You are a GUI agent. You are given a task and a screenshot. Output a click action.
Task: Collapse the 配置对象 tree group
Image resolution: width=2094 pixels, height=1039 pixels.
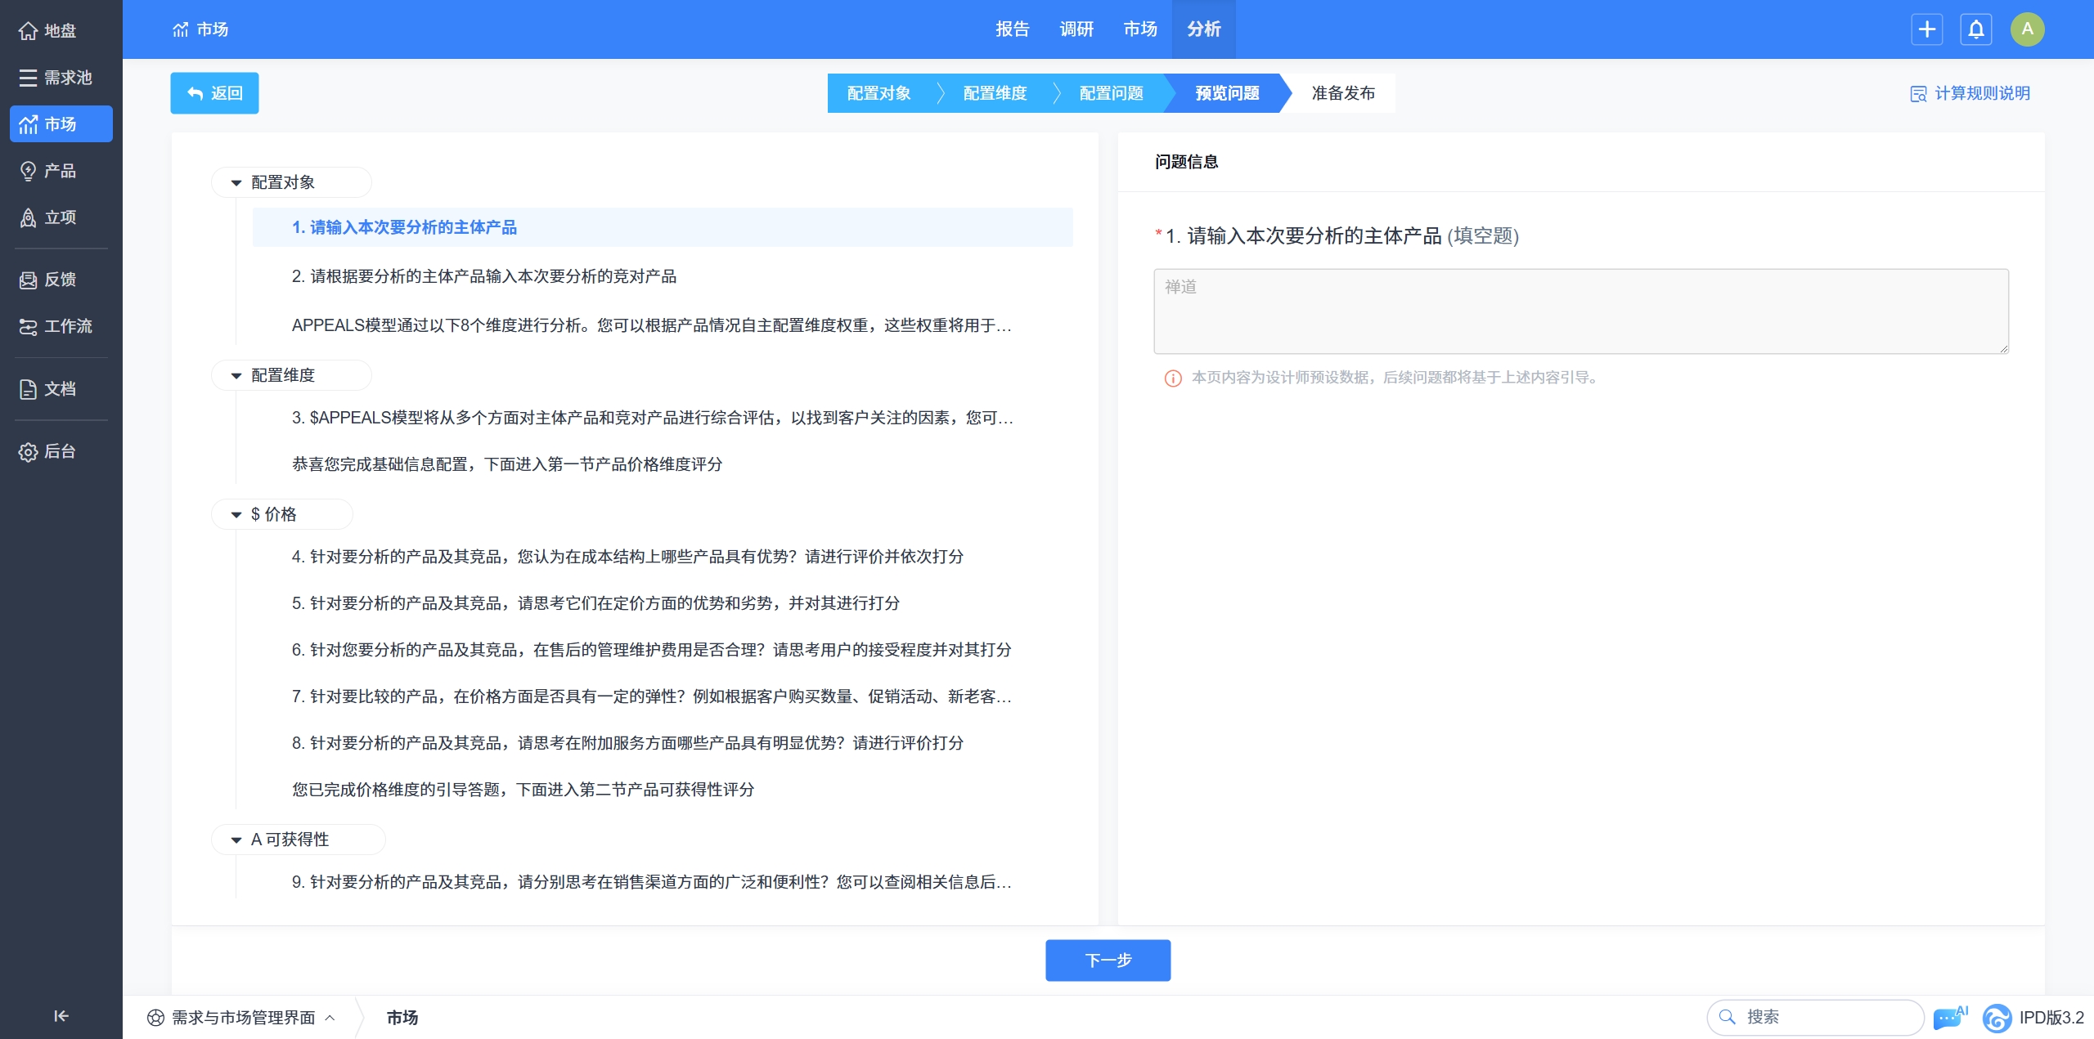[236, 182]
